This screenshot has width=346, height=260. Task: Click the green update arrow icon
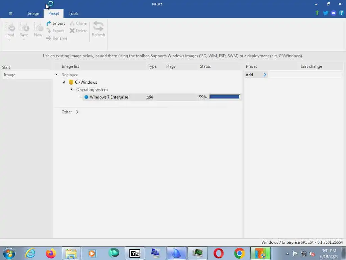(317, 13)
